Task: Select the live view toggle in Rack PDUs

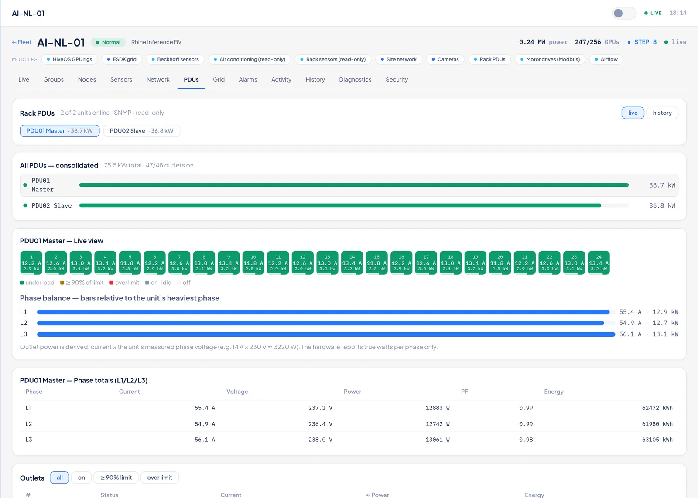Action: (x=633, y=113)
